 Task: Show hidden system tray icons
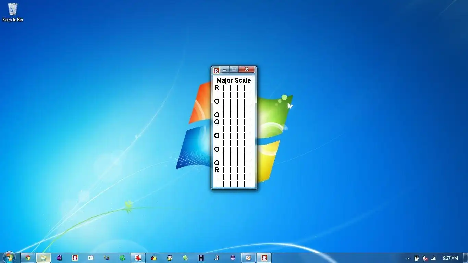pyautogui.click(x=408, y=258)
